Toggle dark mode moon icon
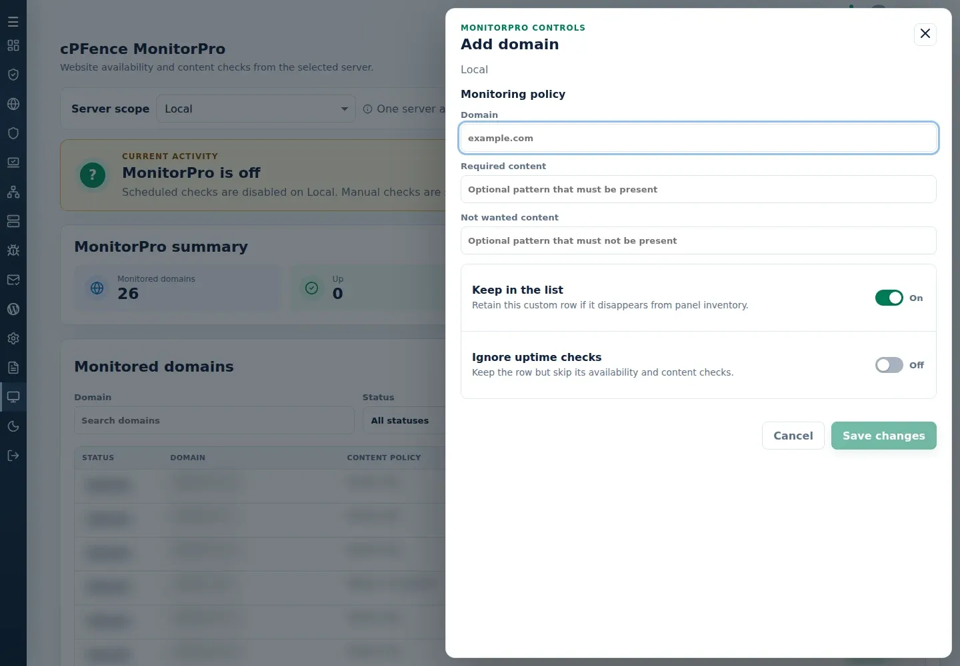The image size is (960, 666). pyautogui.click(x=13, y=426)
